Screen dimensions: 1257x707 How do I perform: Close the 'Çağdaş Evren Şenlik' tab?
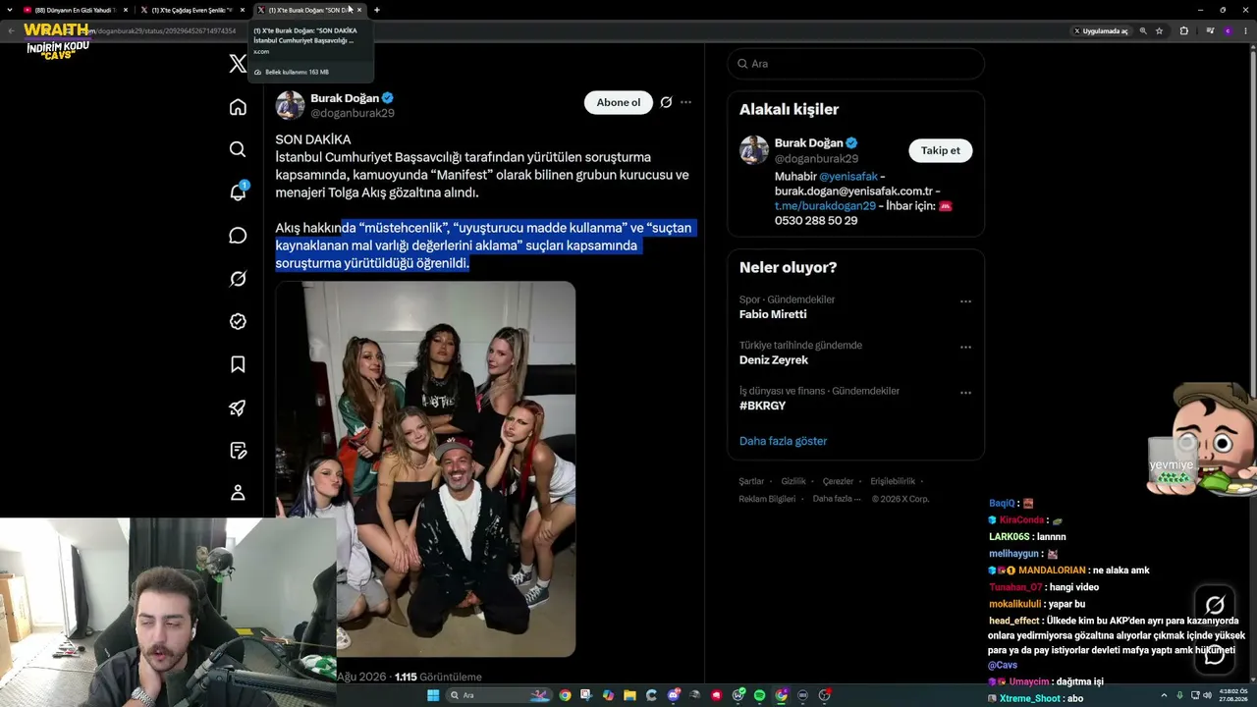[243, 10]
